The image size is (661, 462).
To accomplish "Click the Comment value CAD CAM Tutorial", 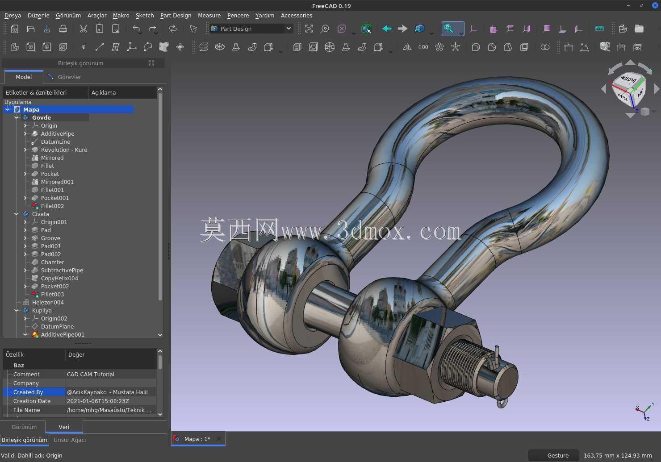I will (91, 375).
